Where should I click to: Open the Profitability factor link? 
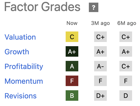point(24,67)
